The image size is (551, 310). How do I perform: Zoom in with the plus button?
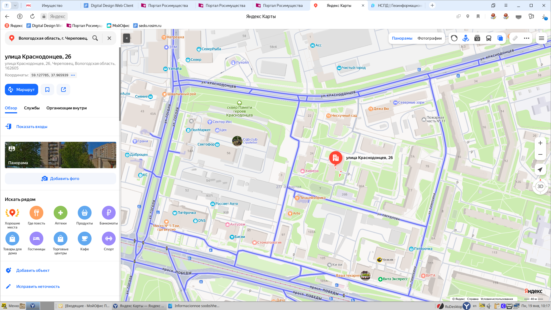[540, 143]
